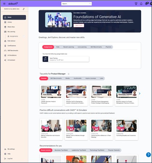The image size is (152, 163).
Task: Click the Library grid icon
Action: coord(5,22)
